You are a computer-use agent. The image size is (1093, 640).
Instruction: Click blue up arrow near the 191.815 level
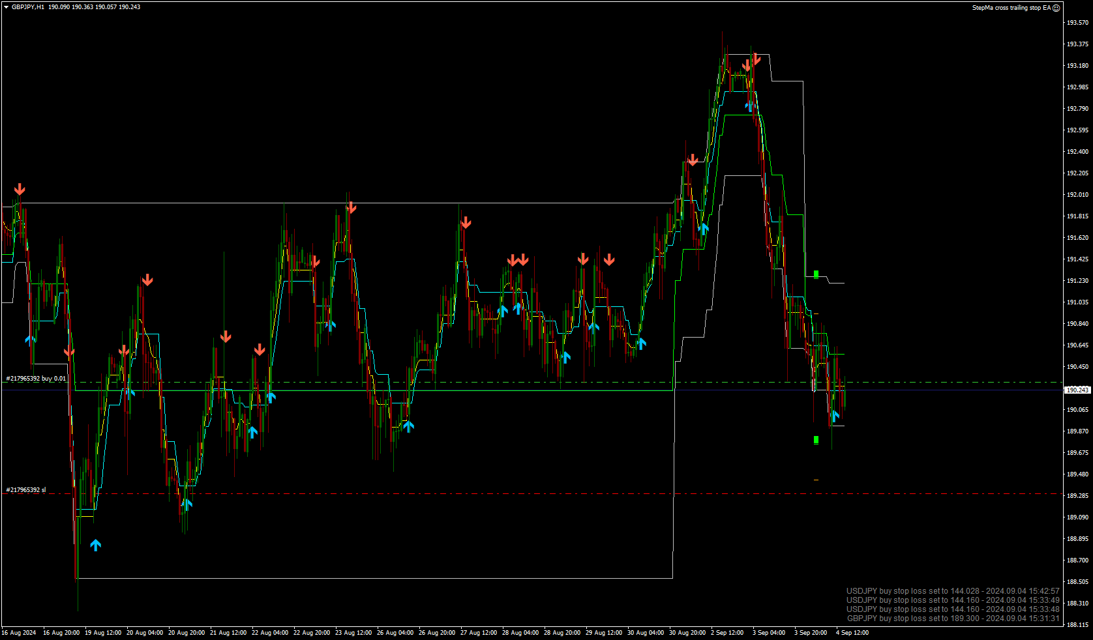point(703,228)
